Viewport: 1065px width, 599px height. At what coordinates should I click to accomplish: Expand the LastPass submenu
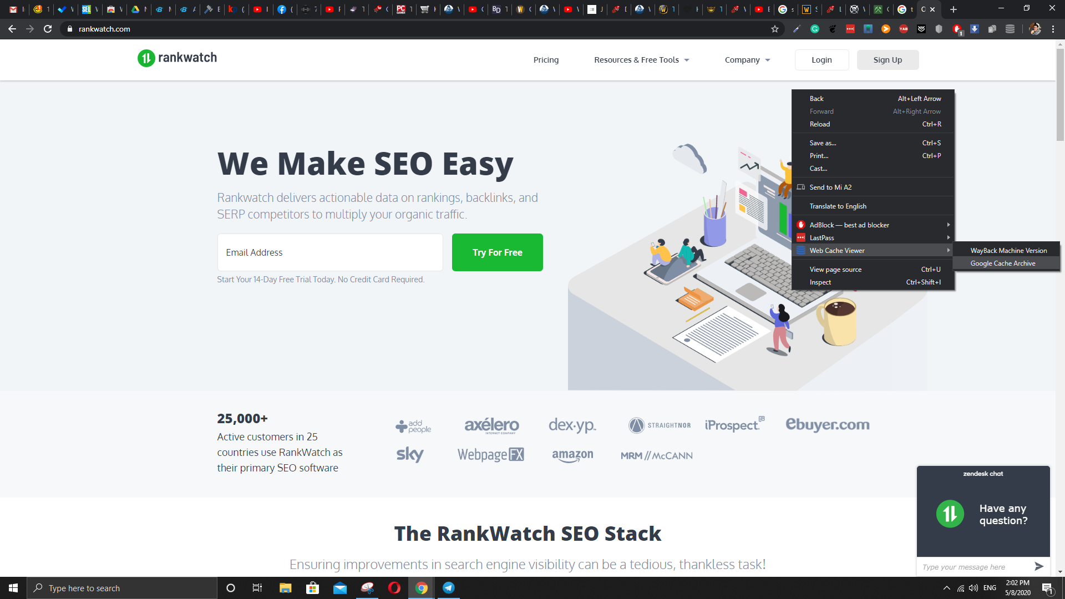coord(873,238)
